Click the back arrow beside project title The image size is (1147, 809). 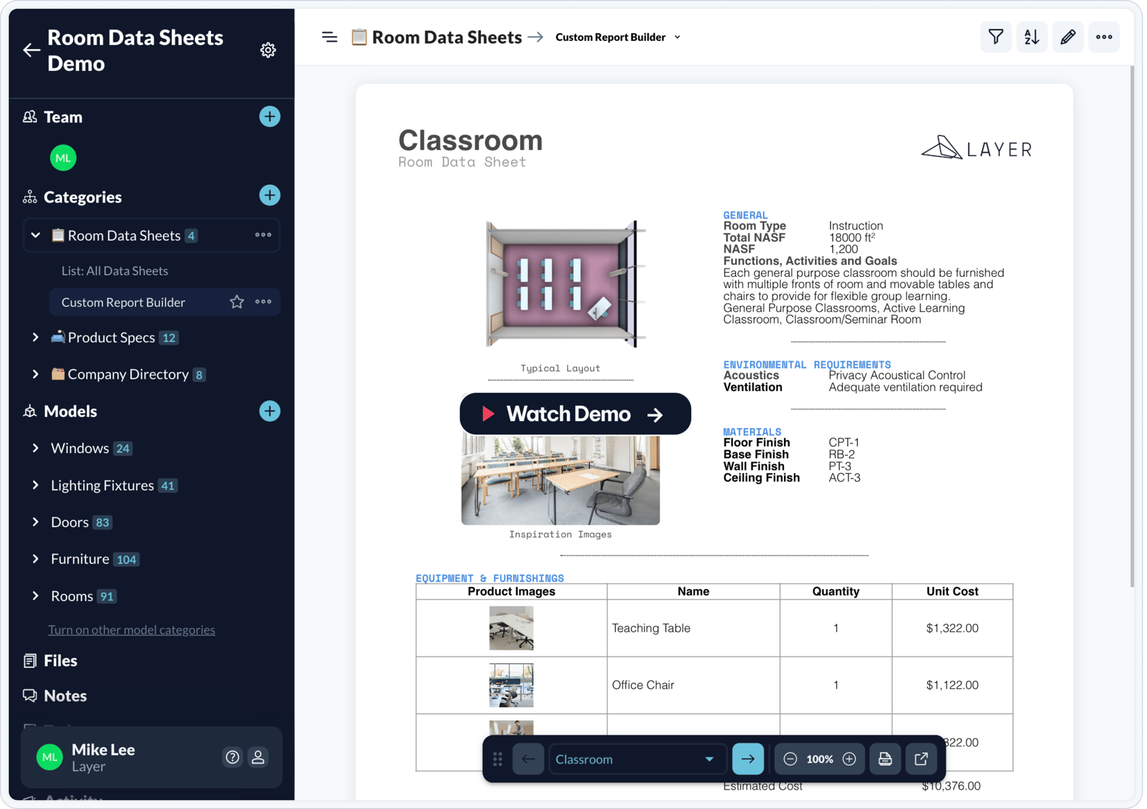point(31,50)
